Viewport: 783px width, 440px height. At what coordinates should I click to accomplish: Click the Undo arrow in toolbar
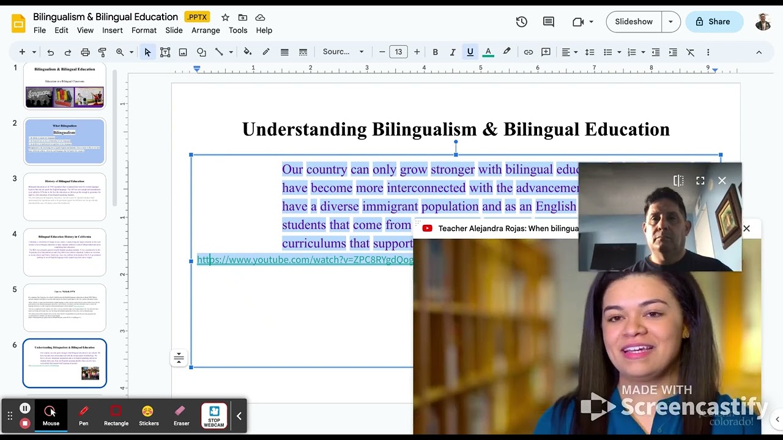pyautogui.click(x=51, y=53)
